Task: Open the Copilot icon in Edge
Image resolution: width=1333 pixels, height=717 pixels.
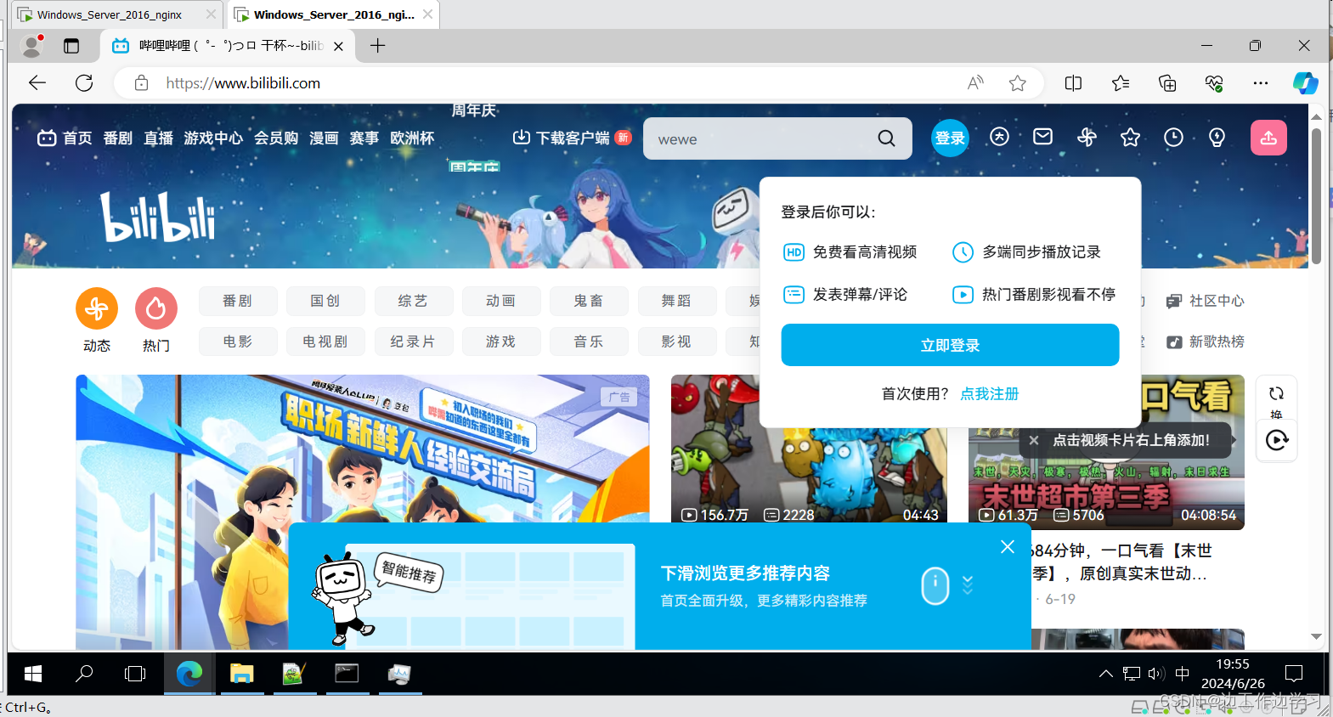Action: click(x=1305, y=82)
